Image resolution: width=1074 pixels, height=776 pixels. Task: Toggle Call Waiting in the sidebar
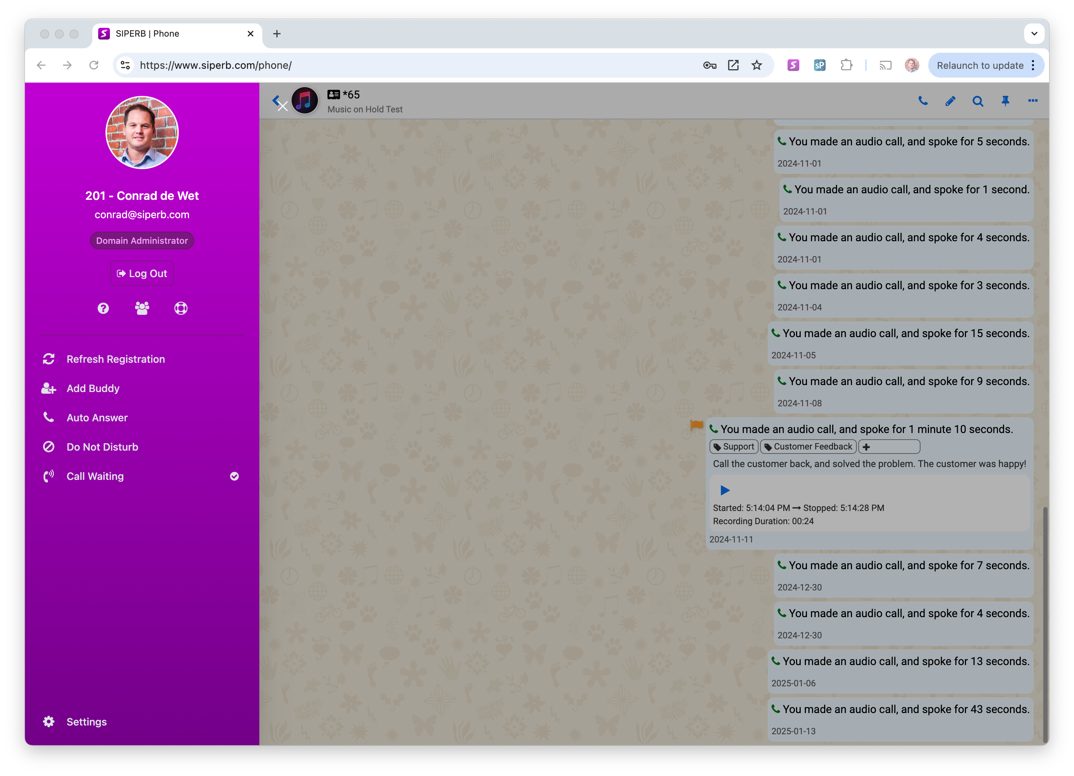pos(142,477)
